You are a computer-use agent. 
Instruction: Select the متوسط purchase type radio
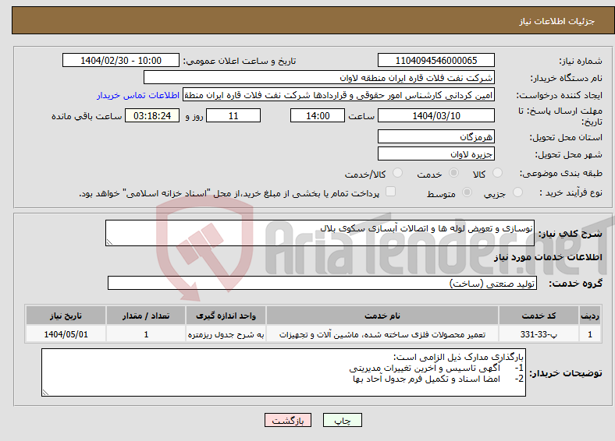pyautogui.click(x=467, y=192)
